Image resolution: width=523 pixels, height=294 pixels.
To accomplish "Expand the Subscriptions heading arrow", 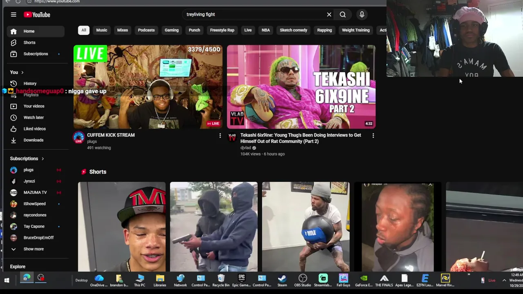I will click(x=42, y=158).
